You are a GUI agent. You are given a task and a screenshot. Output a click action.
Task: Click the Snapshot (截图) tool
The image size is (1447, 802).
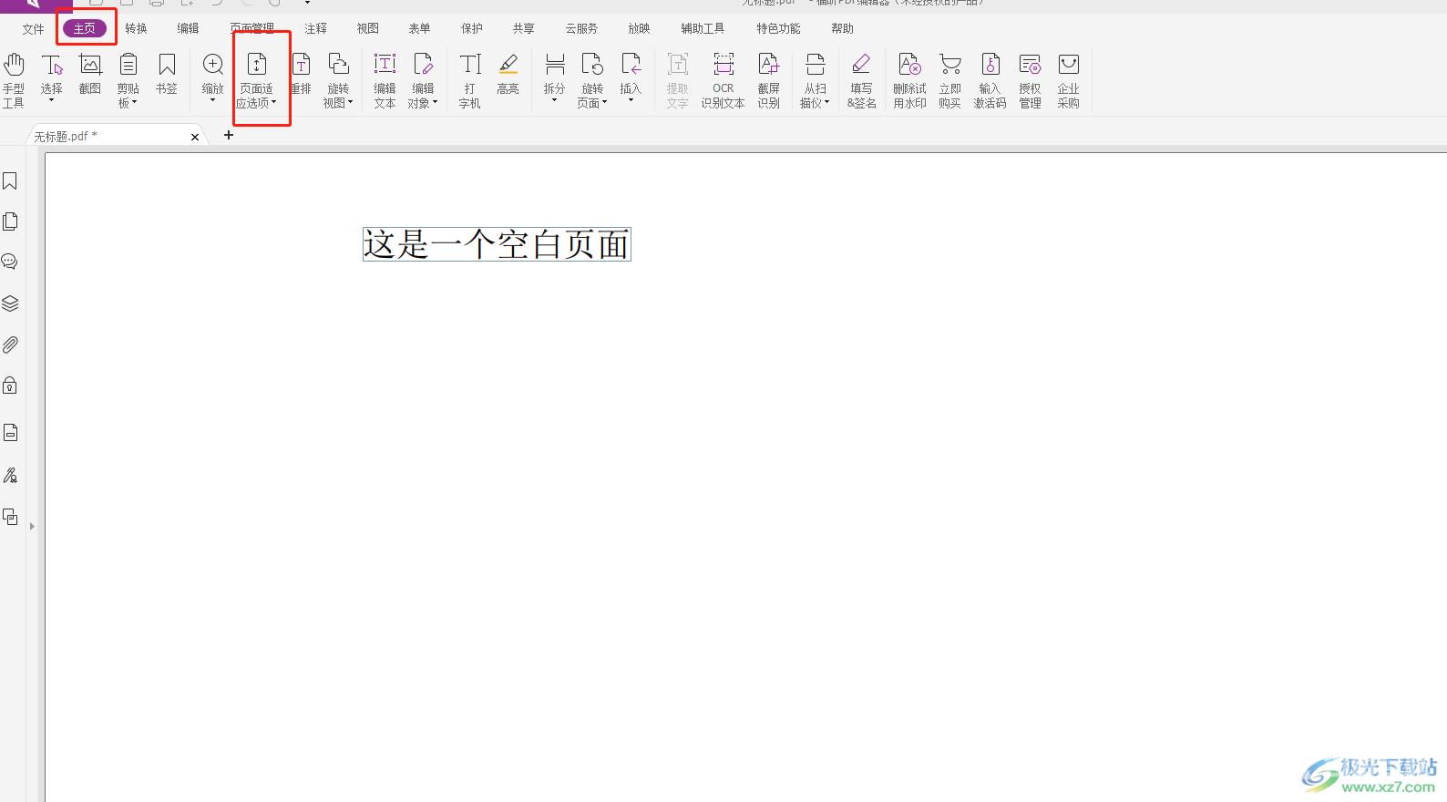pos(90,75)
